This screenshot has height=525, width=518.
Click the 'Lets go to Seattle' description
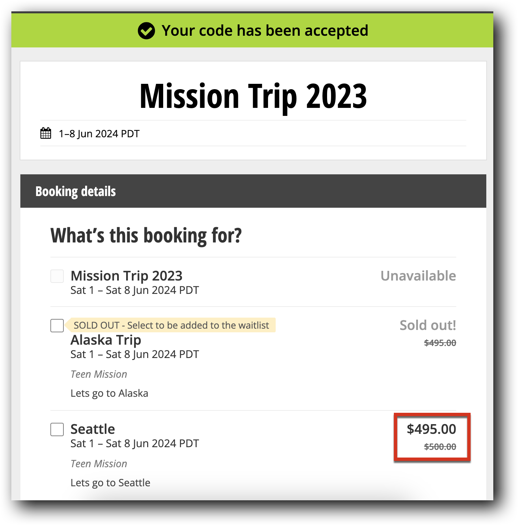[x=110, y=483]
